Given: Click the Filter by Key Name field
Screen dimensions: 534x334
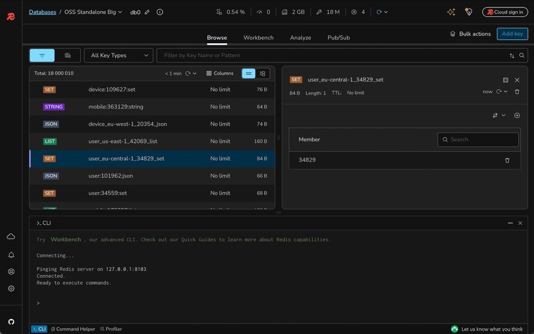Looking at the screenshot, I should pos(332,56).
